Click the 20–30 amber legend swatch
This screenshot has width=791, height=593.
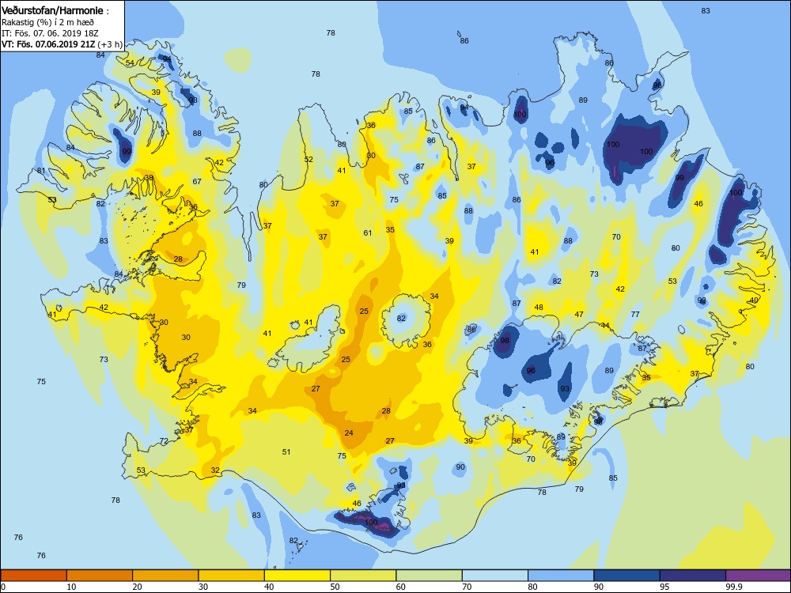pos(165,576)
